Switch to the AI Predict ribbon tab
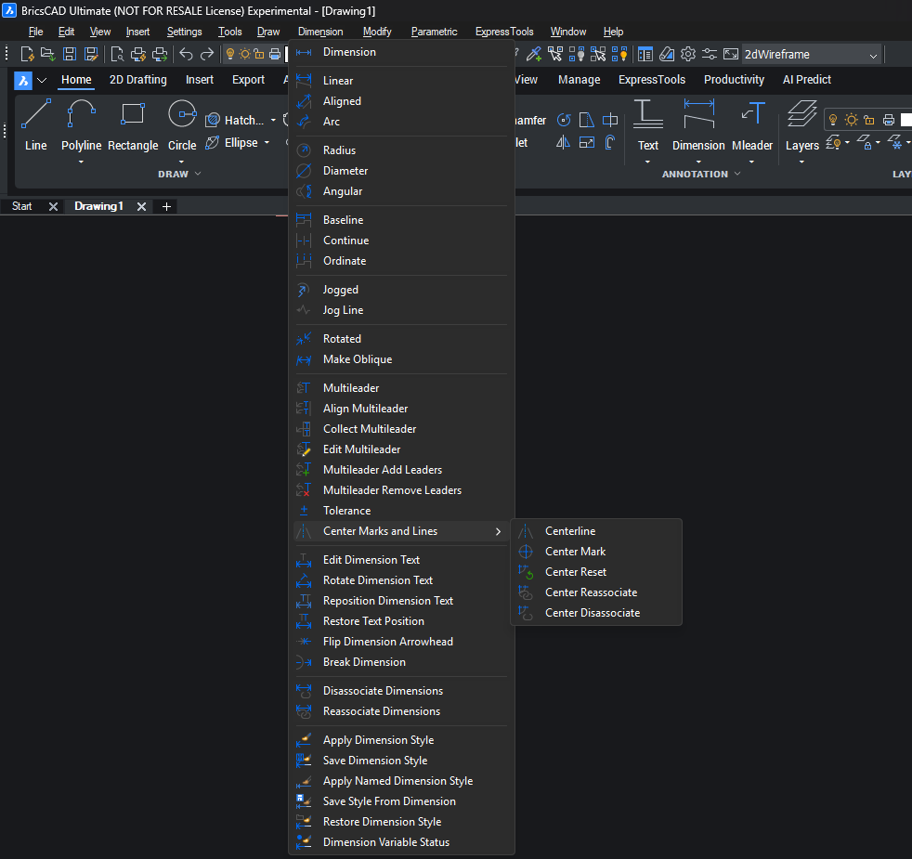This screenshot has width=912, height=859. 806,80
